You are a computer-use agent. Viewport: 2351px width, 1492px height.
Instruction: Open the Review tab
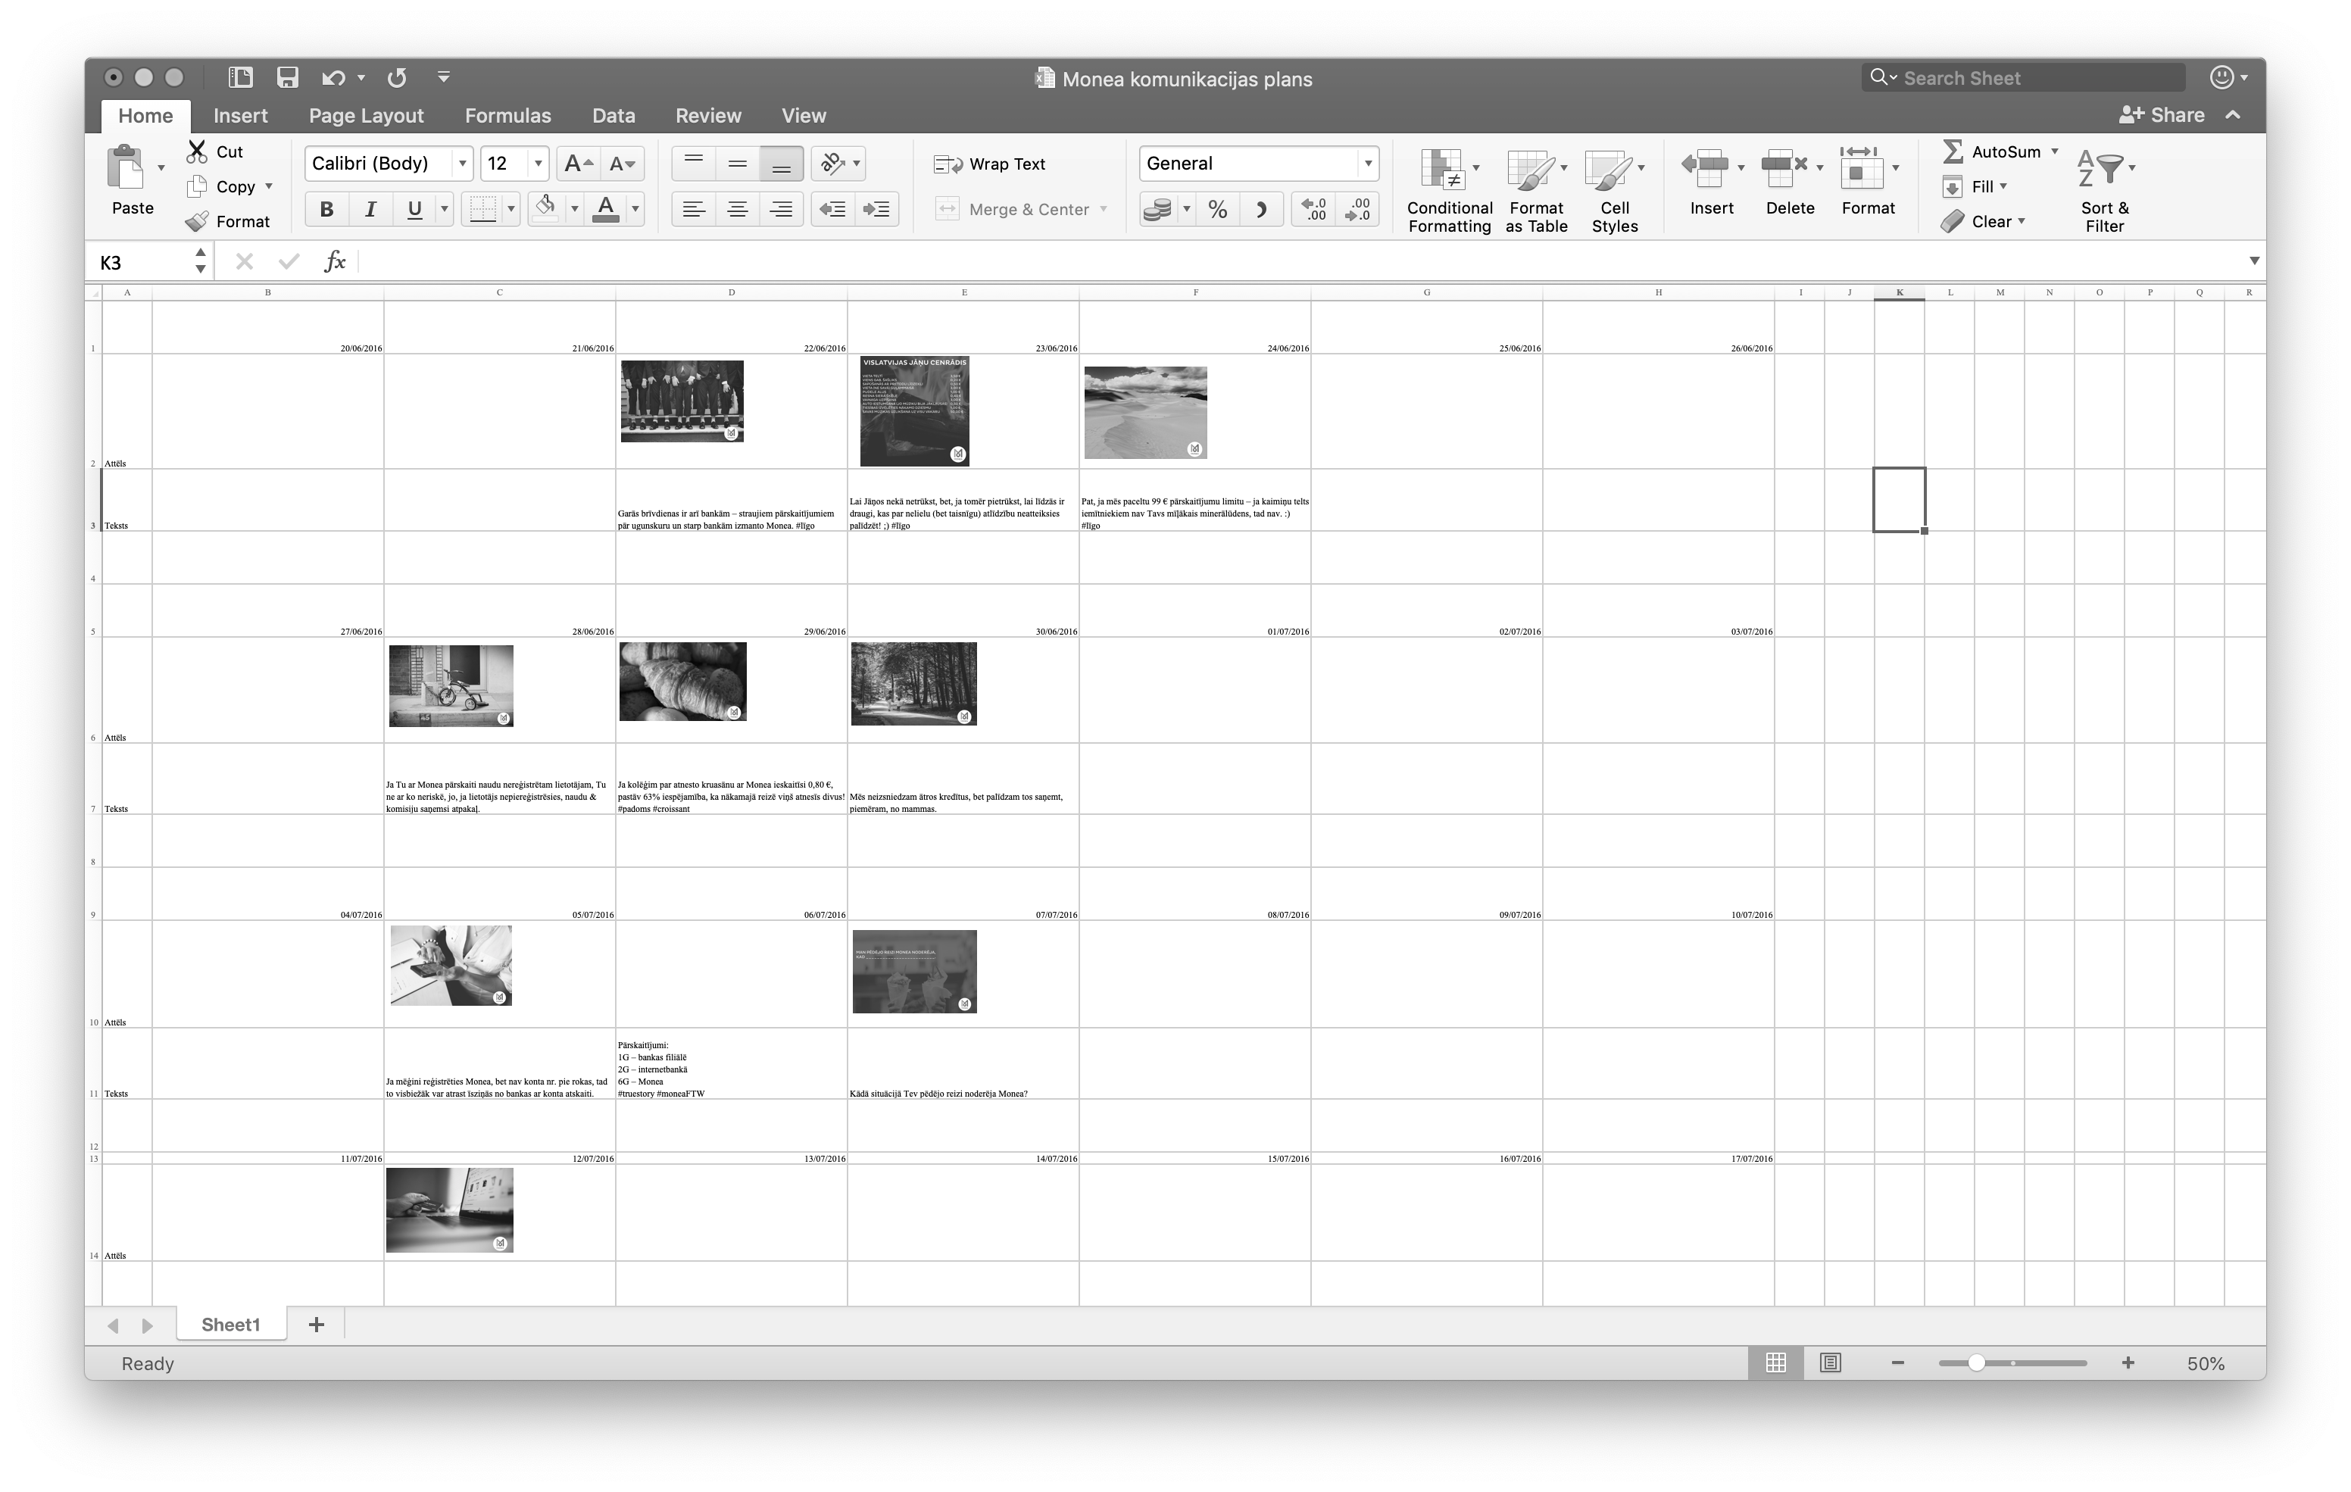click(708, 115)
